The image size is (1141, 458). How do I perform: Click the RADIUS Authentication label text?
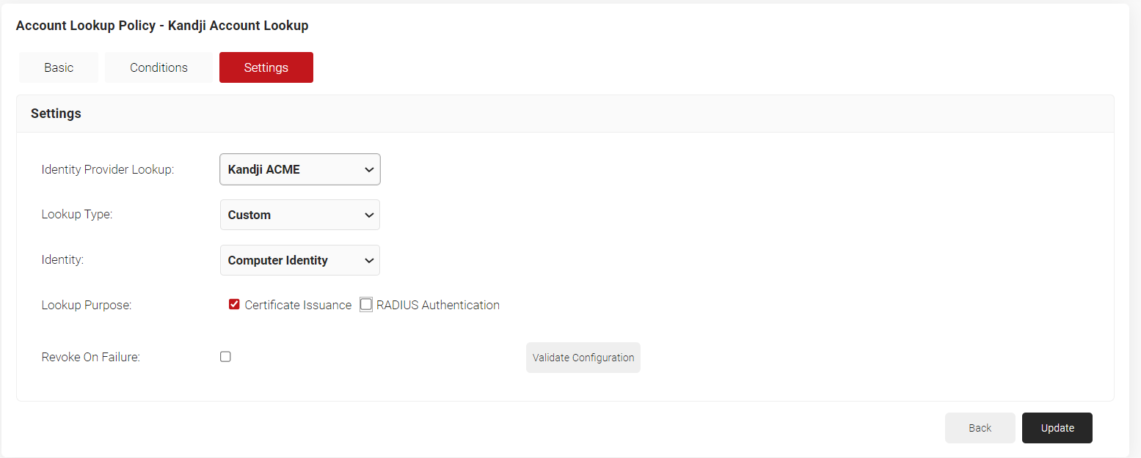click(438, 305)
